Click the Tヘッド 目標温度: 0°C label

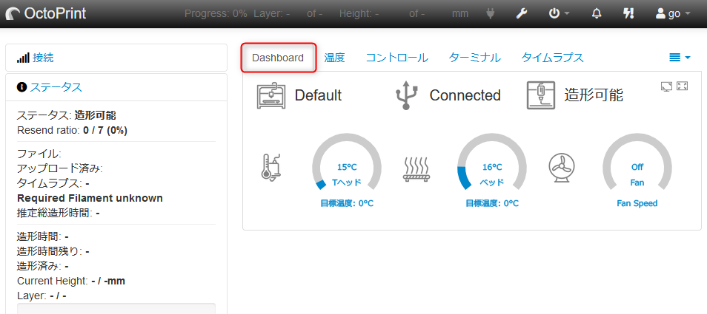(347, 203)
